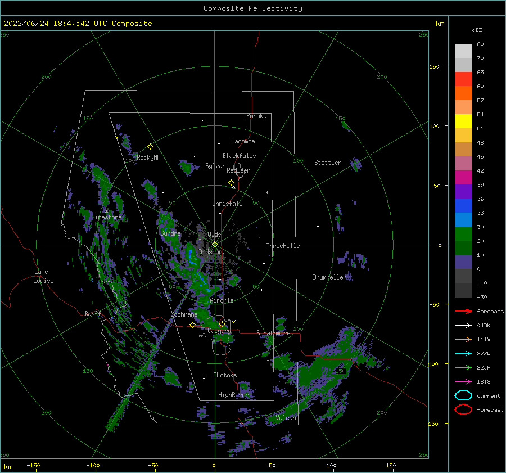Click the Blackfalds city label
This screenshot has height=473, width=506.
click(x=239, y=156)
